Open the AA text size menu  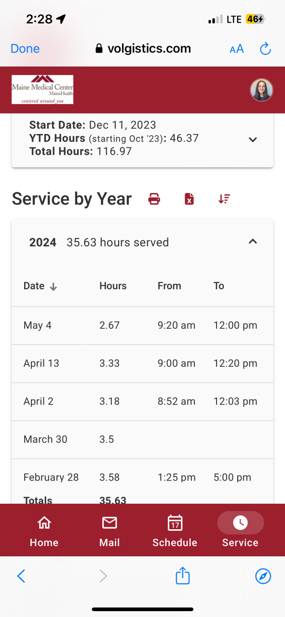point(237,49)
